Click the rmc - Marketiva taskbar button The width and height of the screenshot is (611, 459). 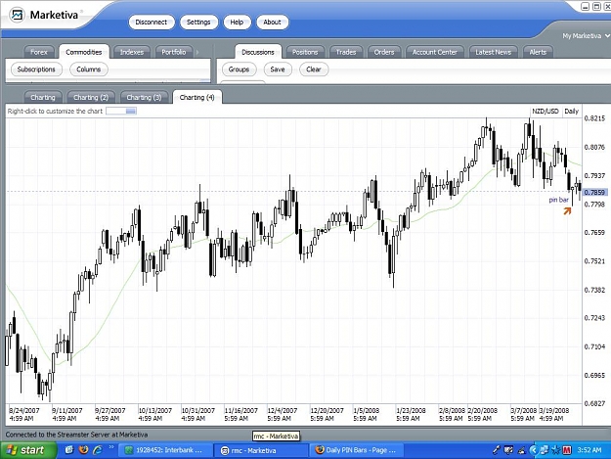pyautogui.click(x=261, y=450)
